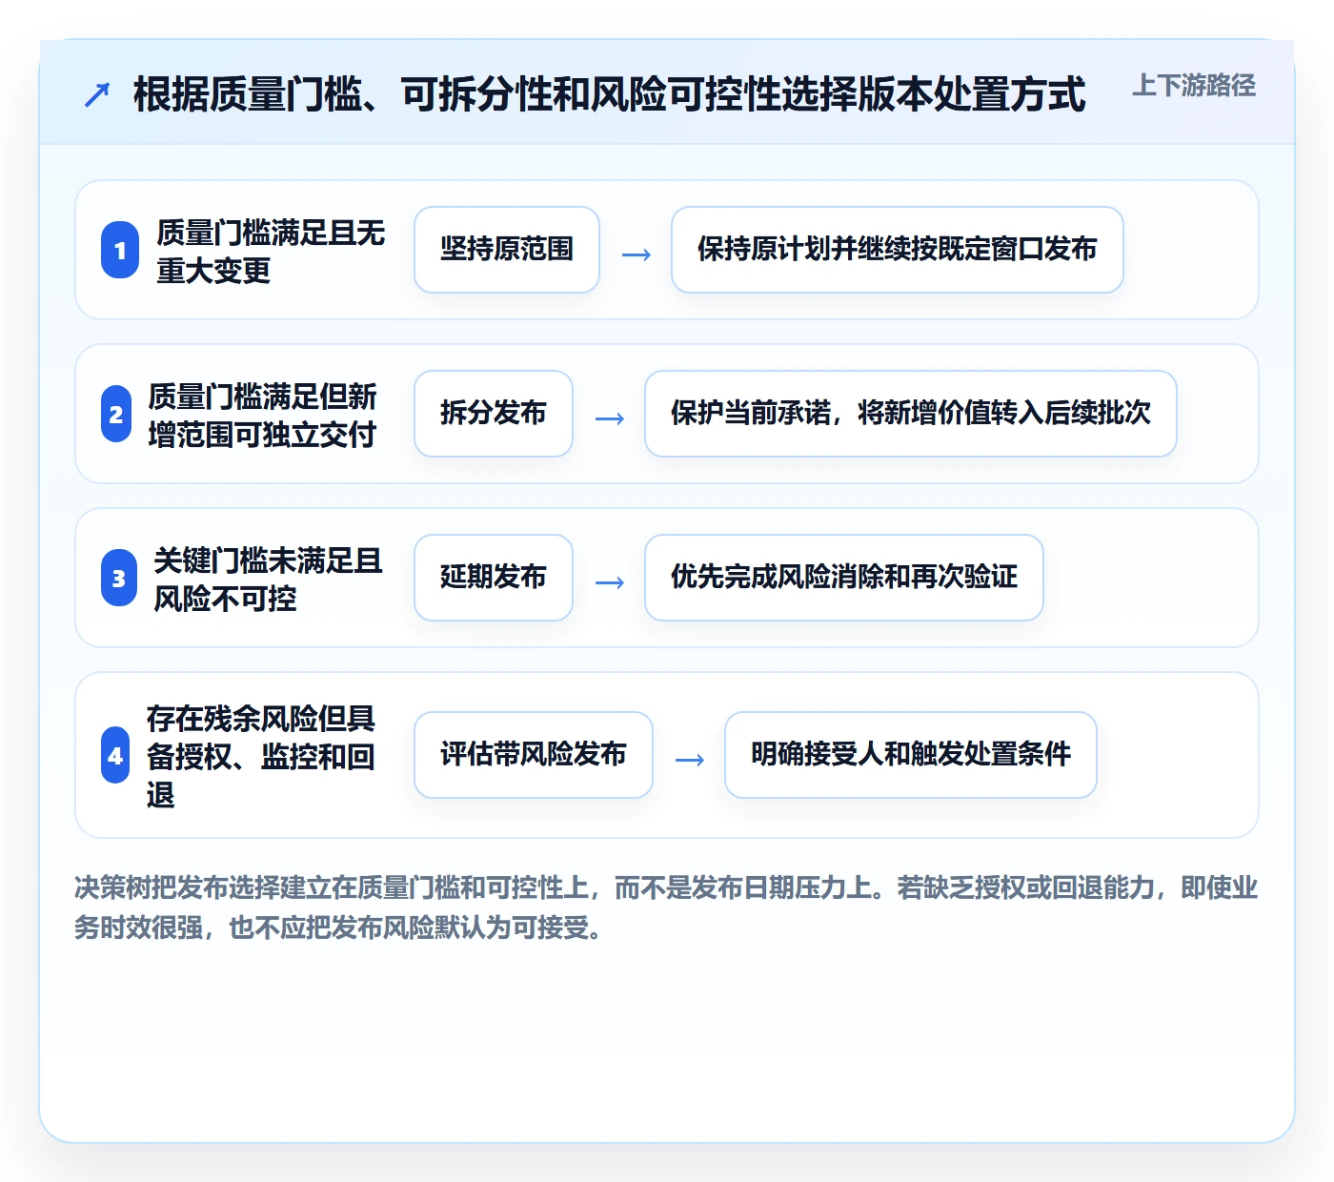Open result 优先完成风险消除和再次验证
Viewport: 1334px width, 1182px height.
tap(844, 578)
